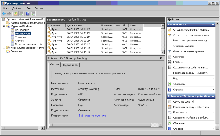Click the Forward arrow toolbar icon
Screen dimensions: 220x136
click(9, 14)
